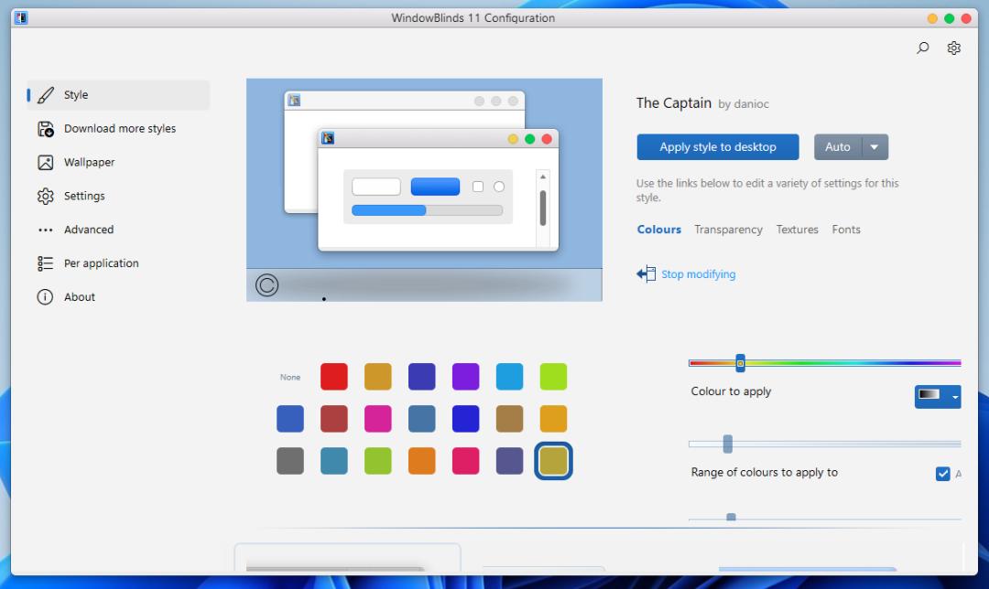Click the About info icon

(46, 297)
